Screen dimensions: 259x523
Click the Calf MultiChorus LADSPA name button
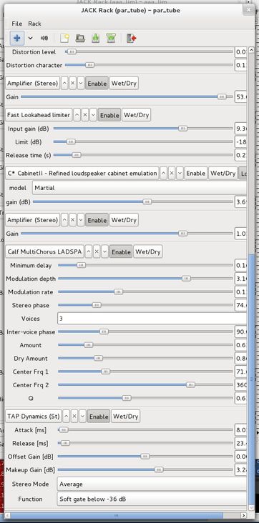point(45,251)
